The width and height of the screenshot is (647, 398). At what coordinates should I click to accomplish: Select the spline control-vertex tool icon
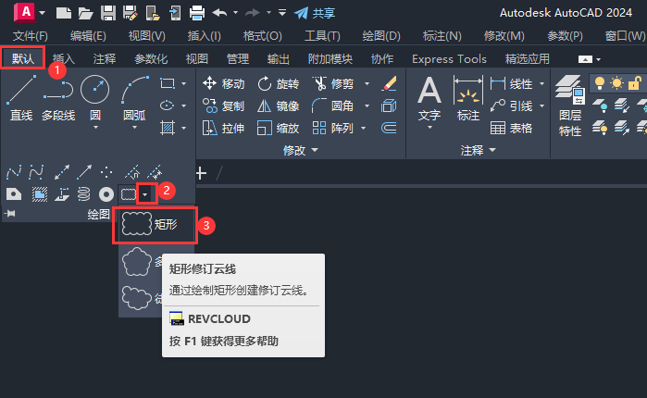pyautogui.click(x=36, y=172)
